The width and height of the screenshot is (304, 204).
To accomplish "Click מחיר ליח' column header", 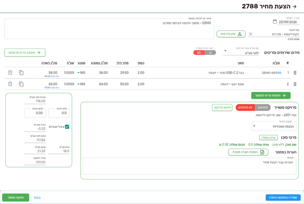I will pyautogui.click(x=122, y=63).
